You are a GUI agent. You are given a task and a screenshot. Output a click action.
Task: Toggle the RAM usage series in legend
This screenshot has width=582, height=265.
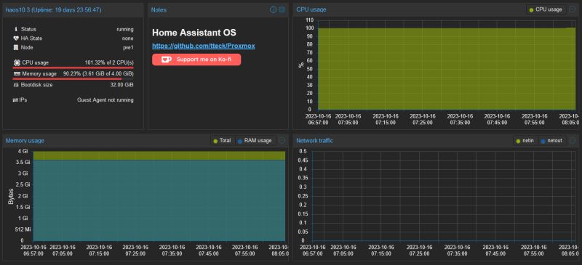[256, 140]
